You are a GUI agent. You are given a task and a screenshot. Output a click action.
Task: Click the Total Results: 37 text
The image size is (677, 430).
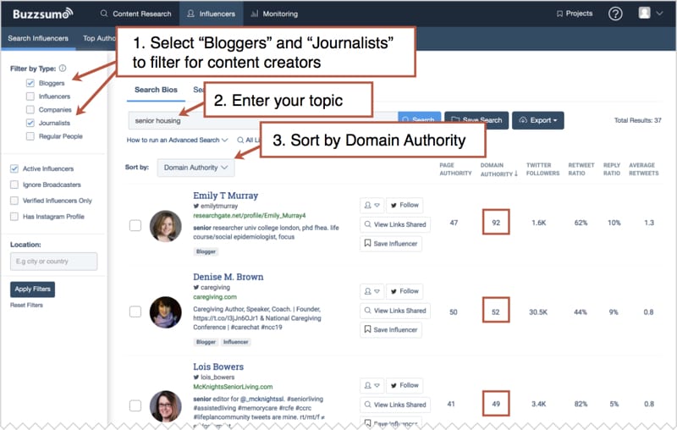[638, 120]
